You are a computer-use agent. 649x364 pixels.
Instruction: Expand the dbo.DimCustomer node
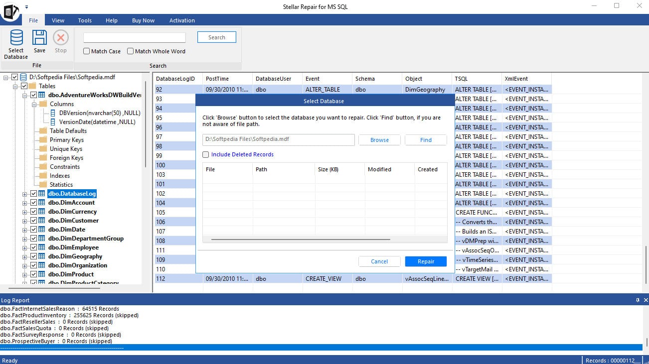point(25,221)
